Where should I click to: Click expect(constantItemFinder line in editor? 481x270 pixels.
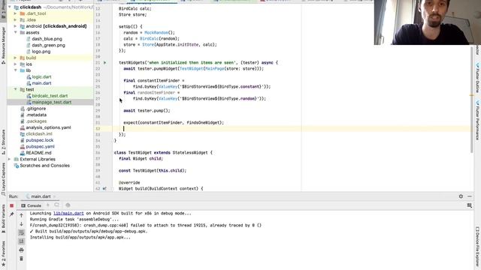pos(174,123)
